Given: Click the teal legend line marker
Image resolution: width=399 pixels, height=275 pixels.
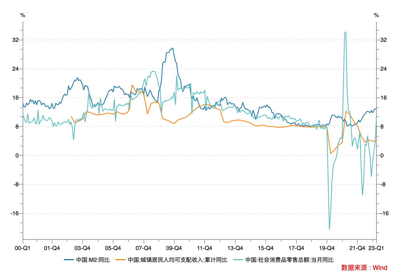Looking at the screenshot, I should [239, 260].
